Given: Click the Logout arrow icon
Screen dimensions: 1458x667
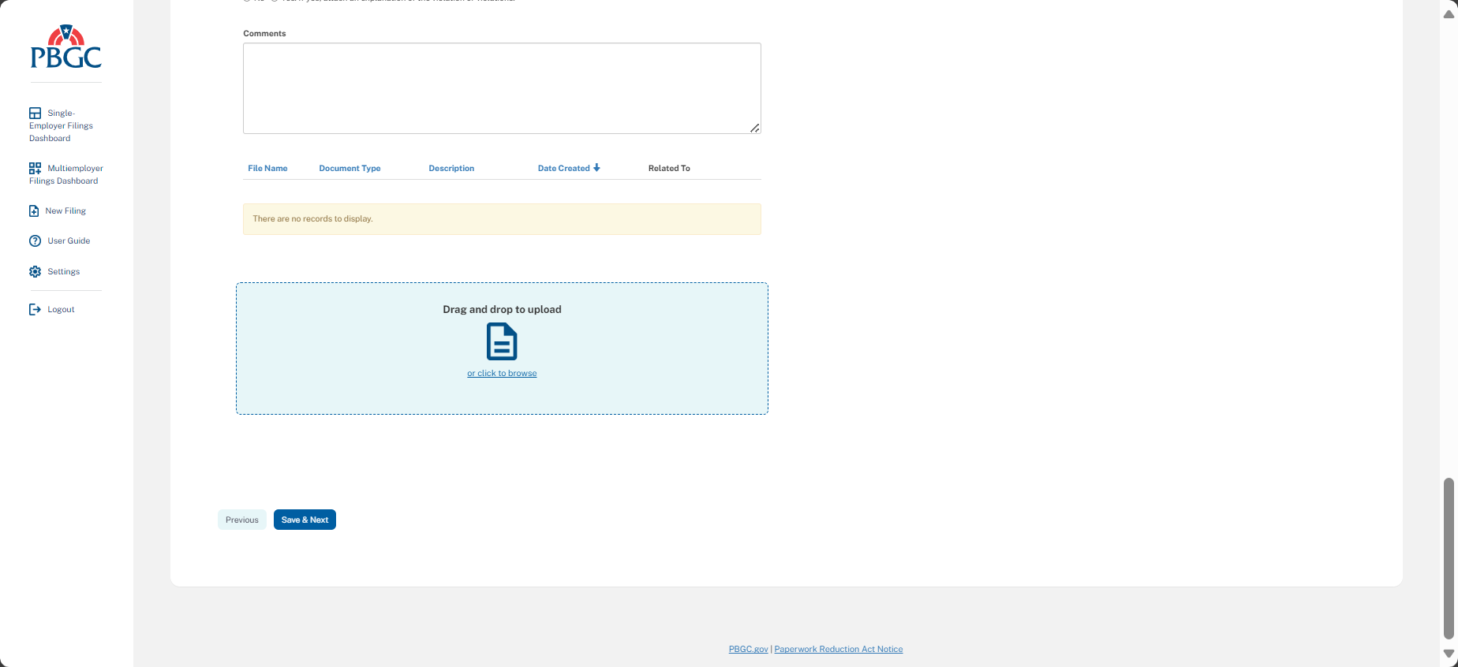Looking at the screenshot, I should [x=35, y=309].
